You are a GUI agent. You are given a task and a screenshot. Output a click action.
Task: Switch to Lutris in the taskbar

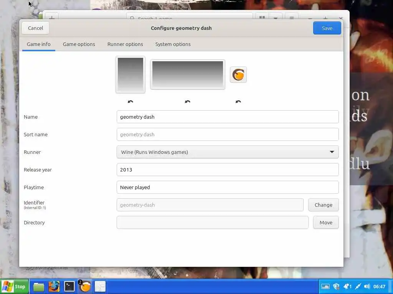pos(85,286)
